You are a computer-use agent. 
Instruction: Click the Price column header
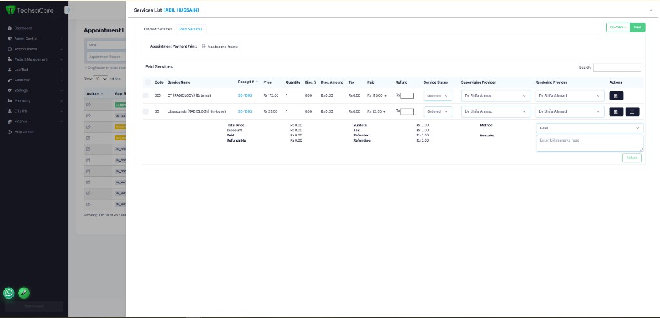pos(267,82)
